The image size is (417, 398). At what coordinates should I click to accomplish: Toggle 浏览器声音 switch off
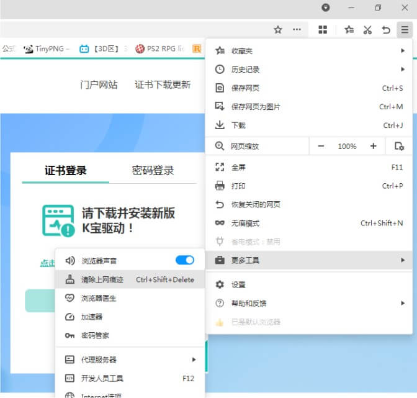coord(185,260)
